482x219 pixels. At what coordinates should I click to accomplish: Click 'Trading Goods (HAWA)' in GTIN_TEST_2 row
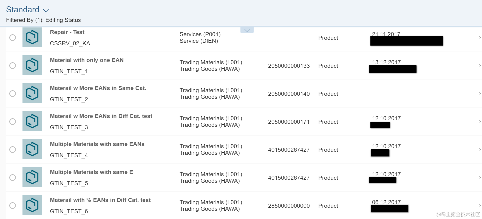210,97
